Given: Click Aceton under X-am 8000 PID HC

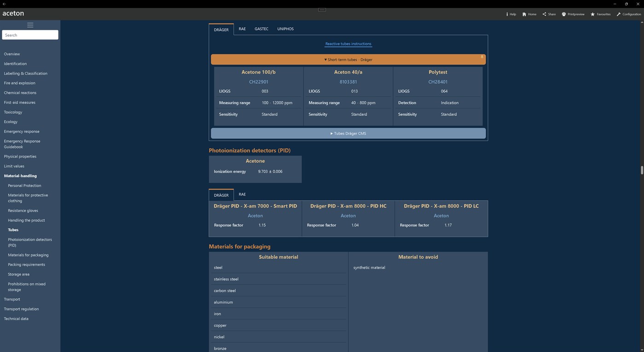Looking at the screenshot, I should pyautogui.click(x=348, y=216).
